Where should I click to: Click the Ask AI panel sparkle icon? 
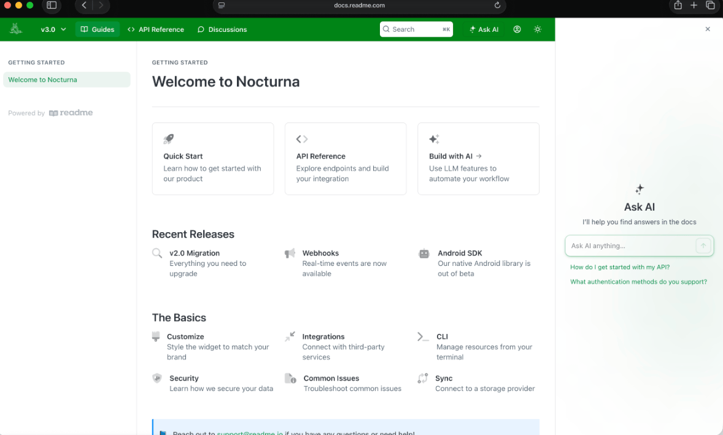[640, 189]
